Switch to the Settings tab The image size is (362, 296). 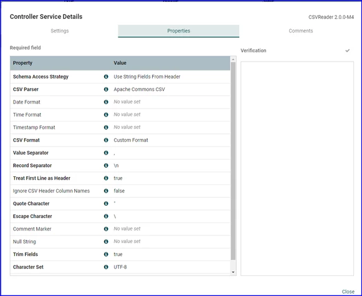coord(60,31)
